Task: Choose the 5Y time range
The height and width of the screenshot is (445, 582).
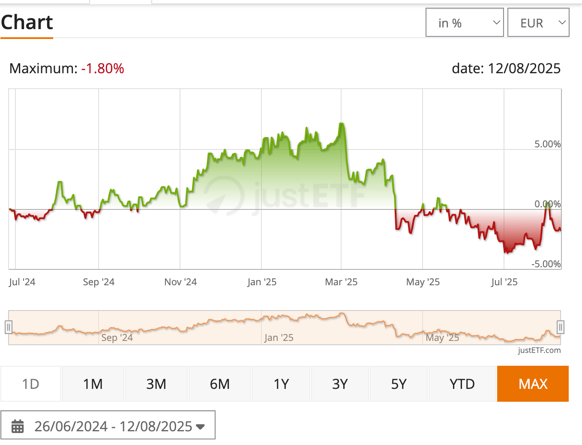Action: point(399,384)
